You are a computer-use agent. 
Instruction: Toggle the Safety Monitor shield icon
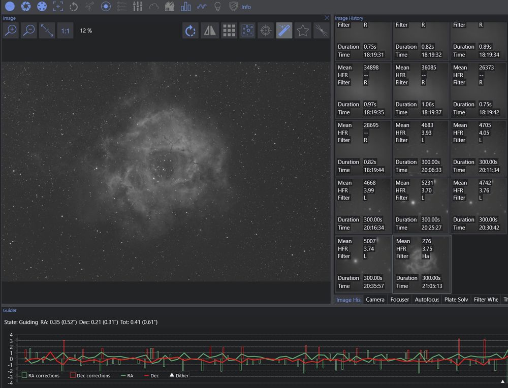point(233,6)
